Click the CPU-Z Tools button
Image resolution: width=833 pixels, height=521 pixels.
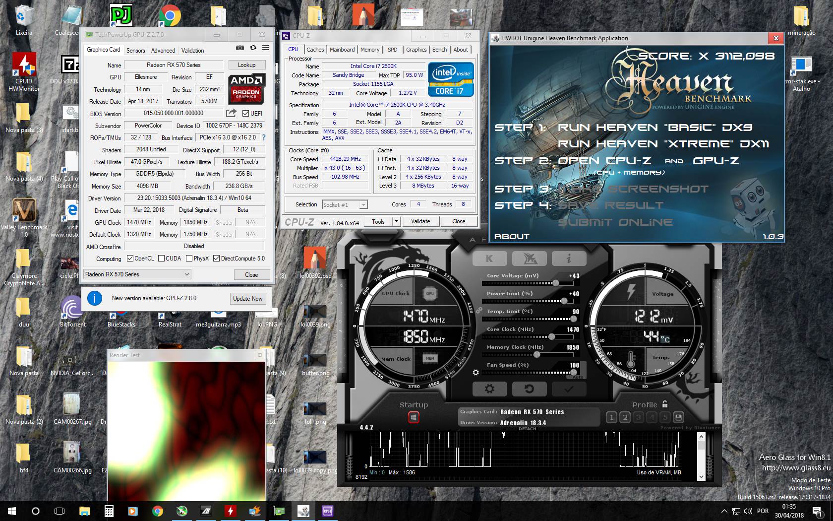pos(378,221)
